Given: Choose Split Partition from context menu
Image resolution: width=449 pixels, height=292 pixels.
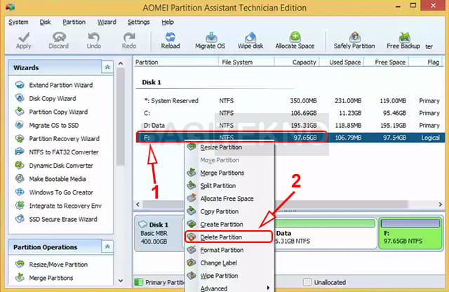Looking at the screenshot, I should pyautogui.click(x=229, y=186).
